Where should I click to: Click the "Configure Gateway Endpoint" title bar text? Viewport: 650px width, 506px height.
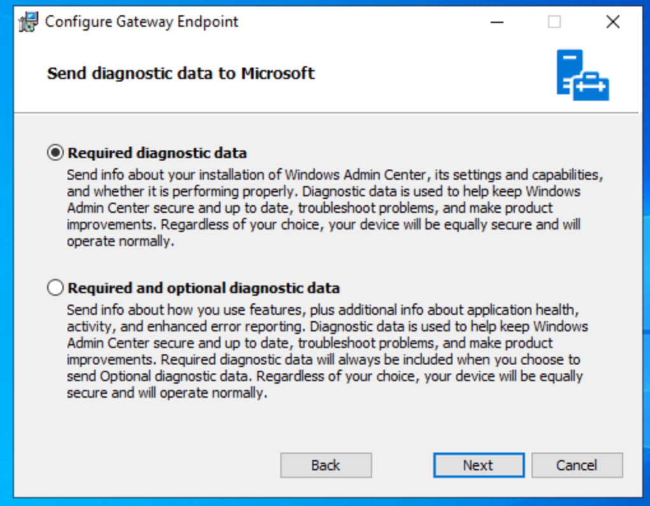tap(141, 22)
